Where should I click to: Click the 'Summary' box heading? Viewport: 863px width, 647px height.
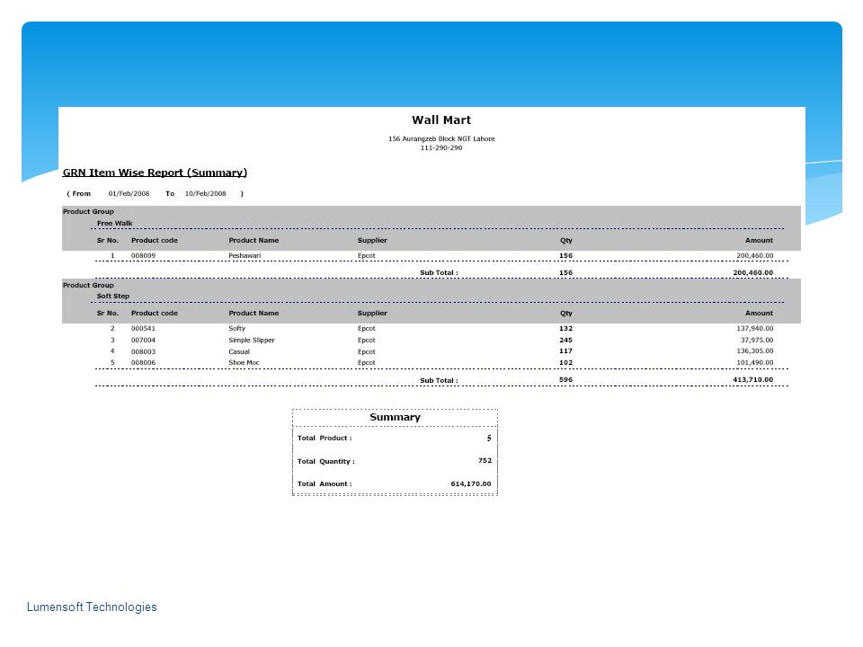396,417
